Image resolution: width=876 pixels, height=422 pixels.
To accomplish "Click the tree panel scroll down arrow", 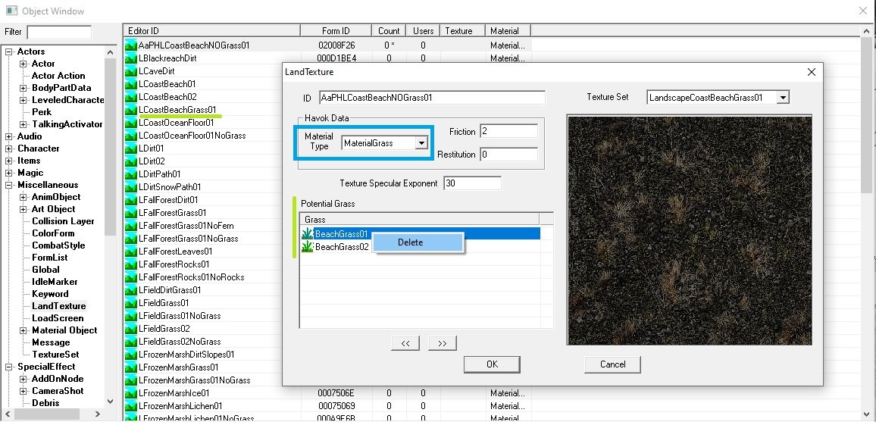I will click(x=110, y=402).
